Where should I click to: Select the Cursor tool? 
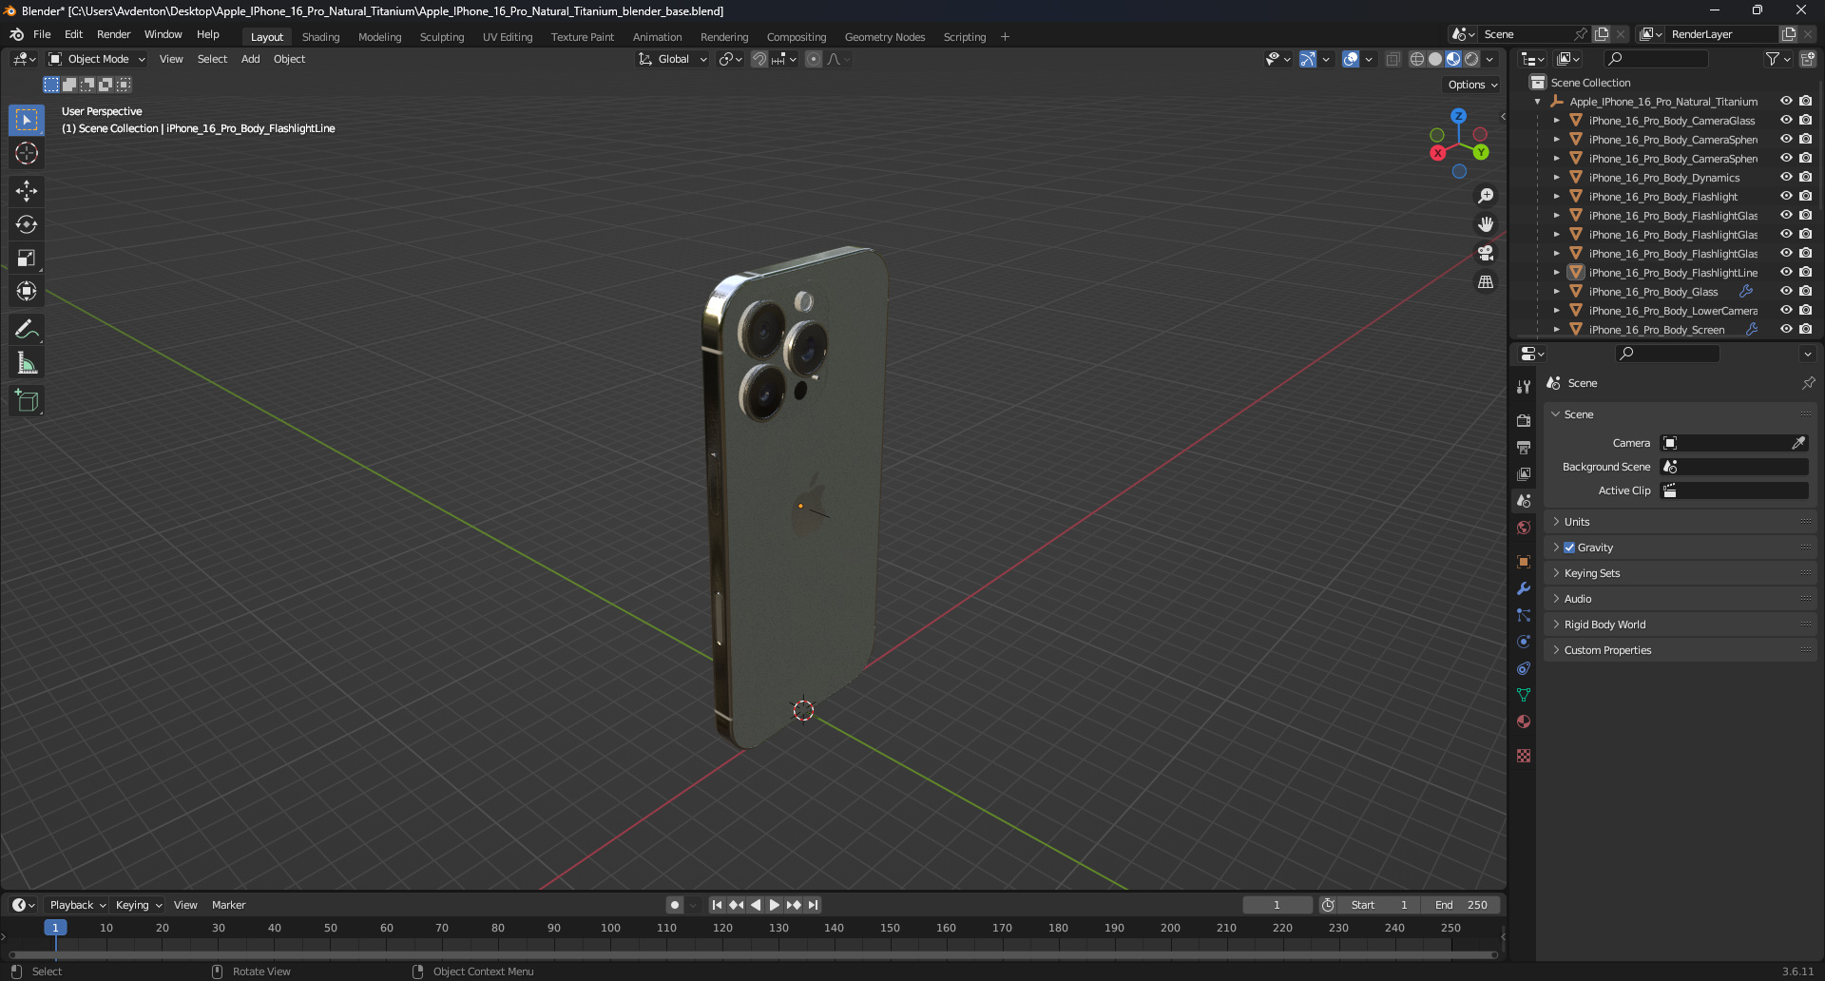27,153
